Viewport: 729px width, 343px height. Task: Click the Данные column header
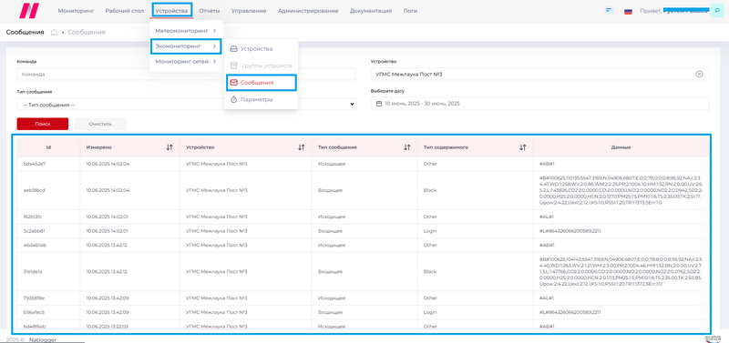(x=621, y=147)
